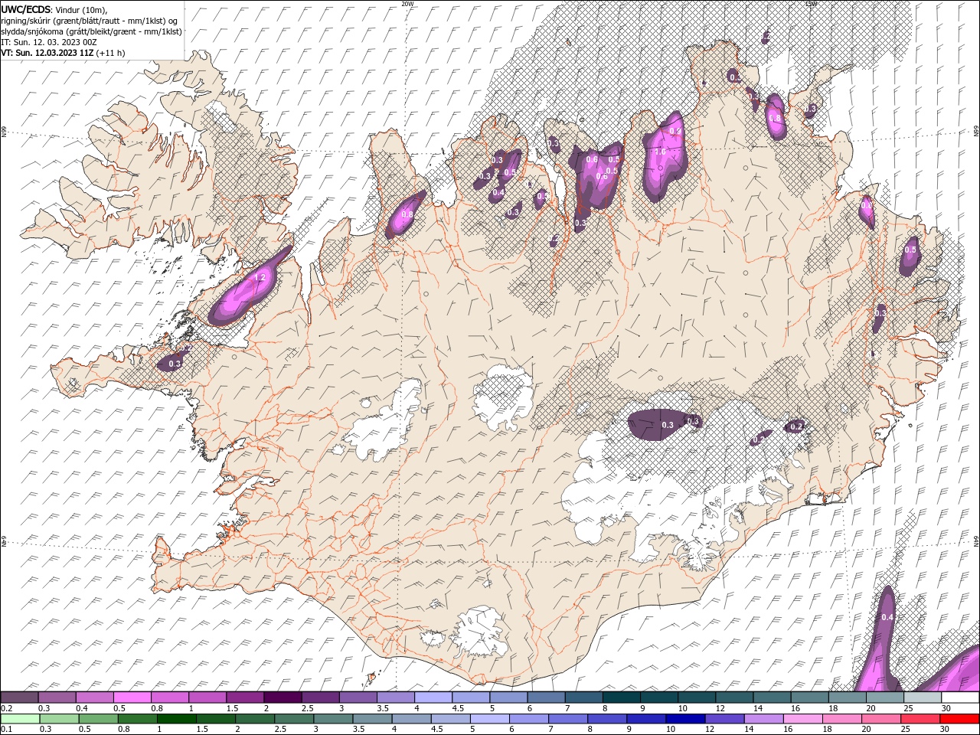Click the light lavender swatch at 4 in upper legend
Image resolution: width=980 pixels, height=735 pixels.
[433, 697]
